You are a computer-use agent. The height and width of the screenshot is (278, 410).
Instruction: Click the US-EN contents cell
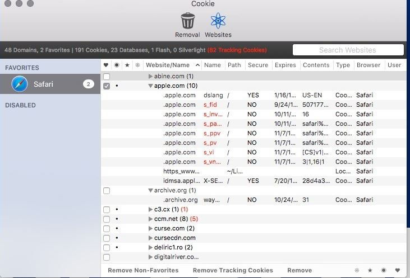(x=312, y=95)
